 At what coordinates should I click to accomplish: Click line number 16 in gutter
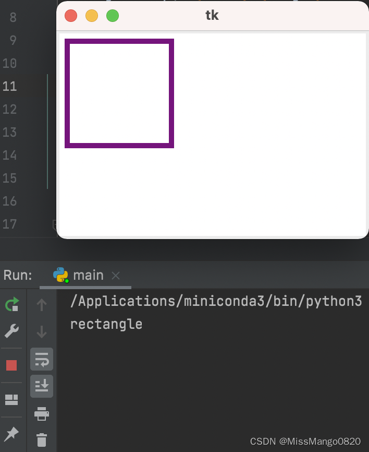pos(9,201)
